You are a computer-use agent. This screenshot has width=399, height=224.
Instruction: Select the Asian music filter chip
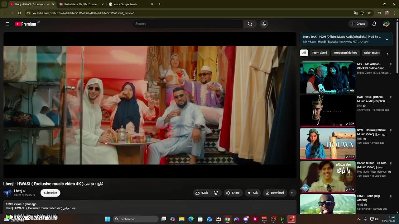point(372,53)
